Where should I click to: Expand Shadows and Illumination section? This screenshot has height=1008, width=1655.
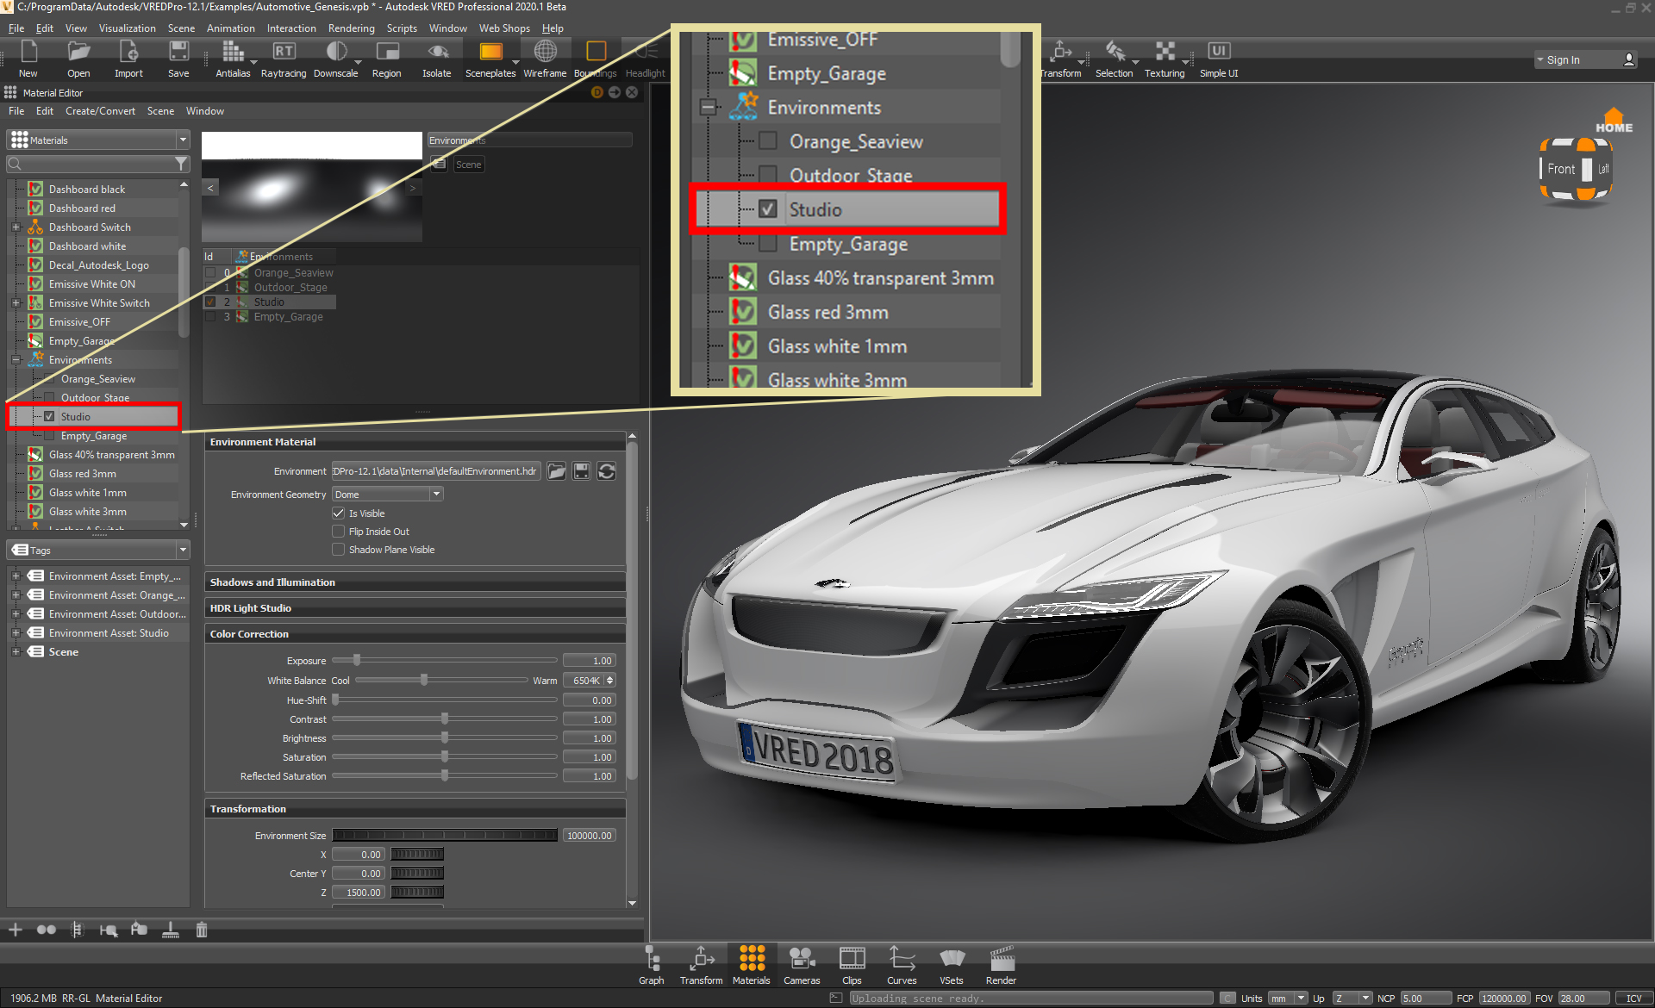(x=415, y=582)
